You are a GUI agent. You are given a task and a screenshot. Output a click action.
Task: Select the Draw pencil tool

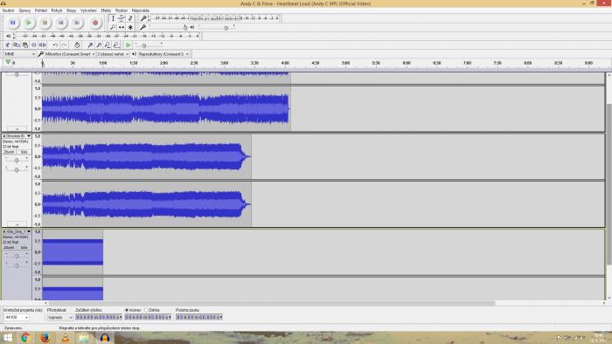130,18
